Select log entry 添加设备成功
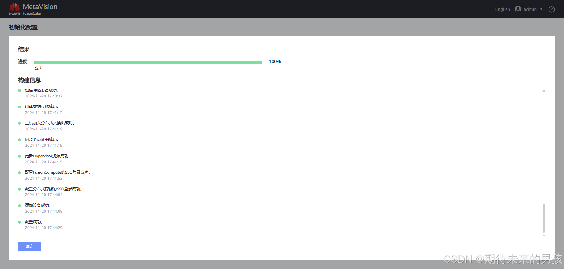Image resolution: width=564 pixels, height=269 pixels. point(38,205)
